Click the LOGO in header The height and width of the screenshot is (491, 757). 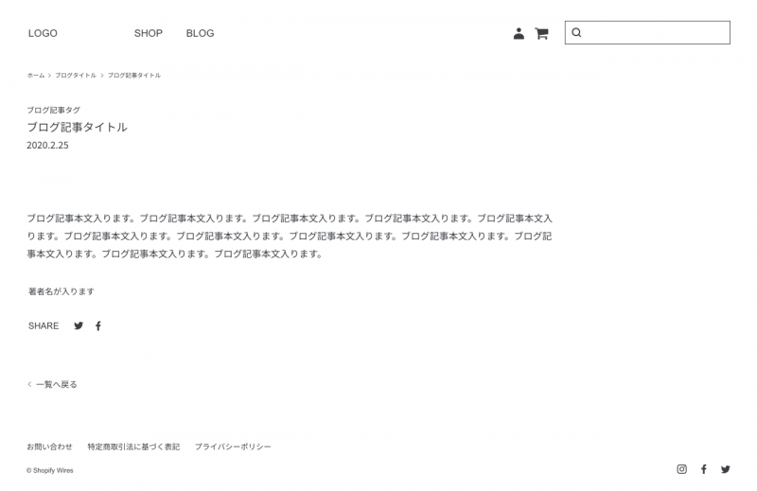(43, 33)
